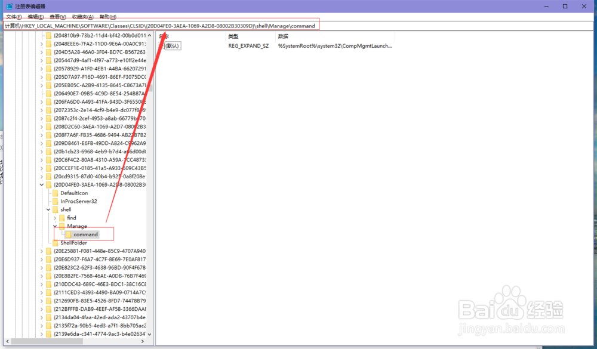Viewport: 597px width, 349px height.
Task: Click the ShellFolder folder icon
Action: tap(55, 243)
